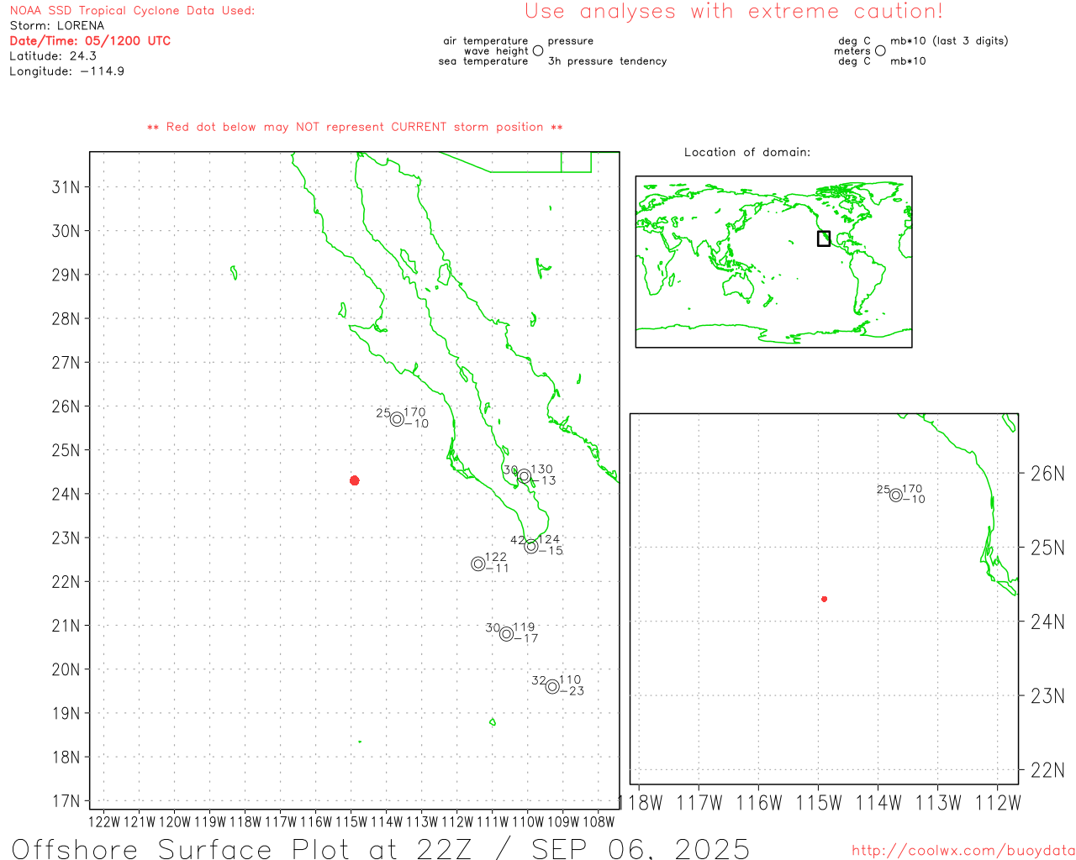The image size is (1076, 860).
Task: Click the 119W longitude axis label
Action: pos(210,821)
